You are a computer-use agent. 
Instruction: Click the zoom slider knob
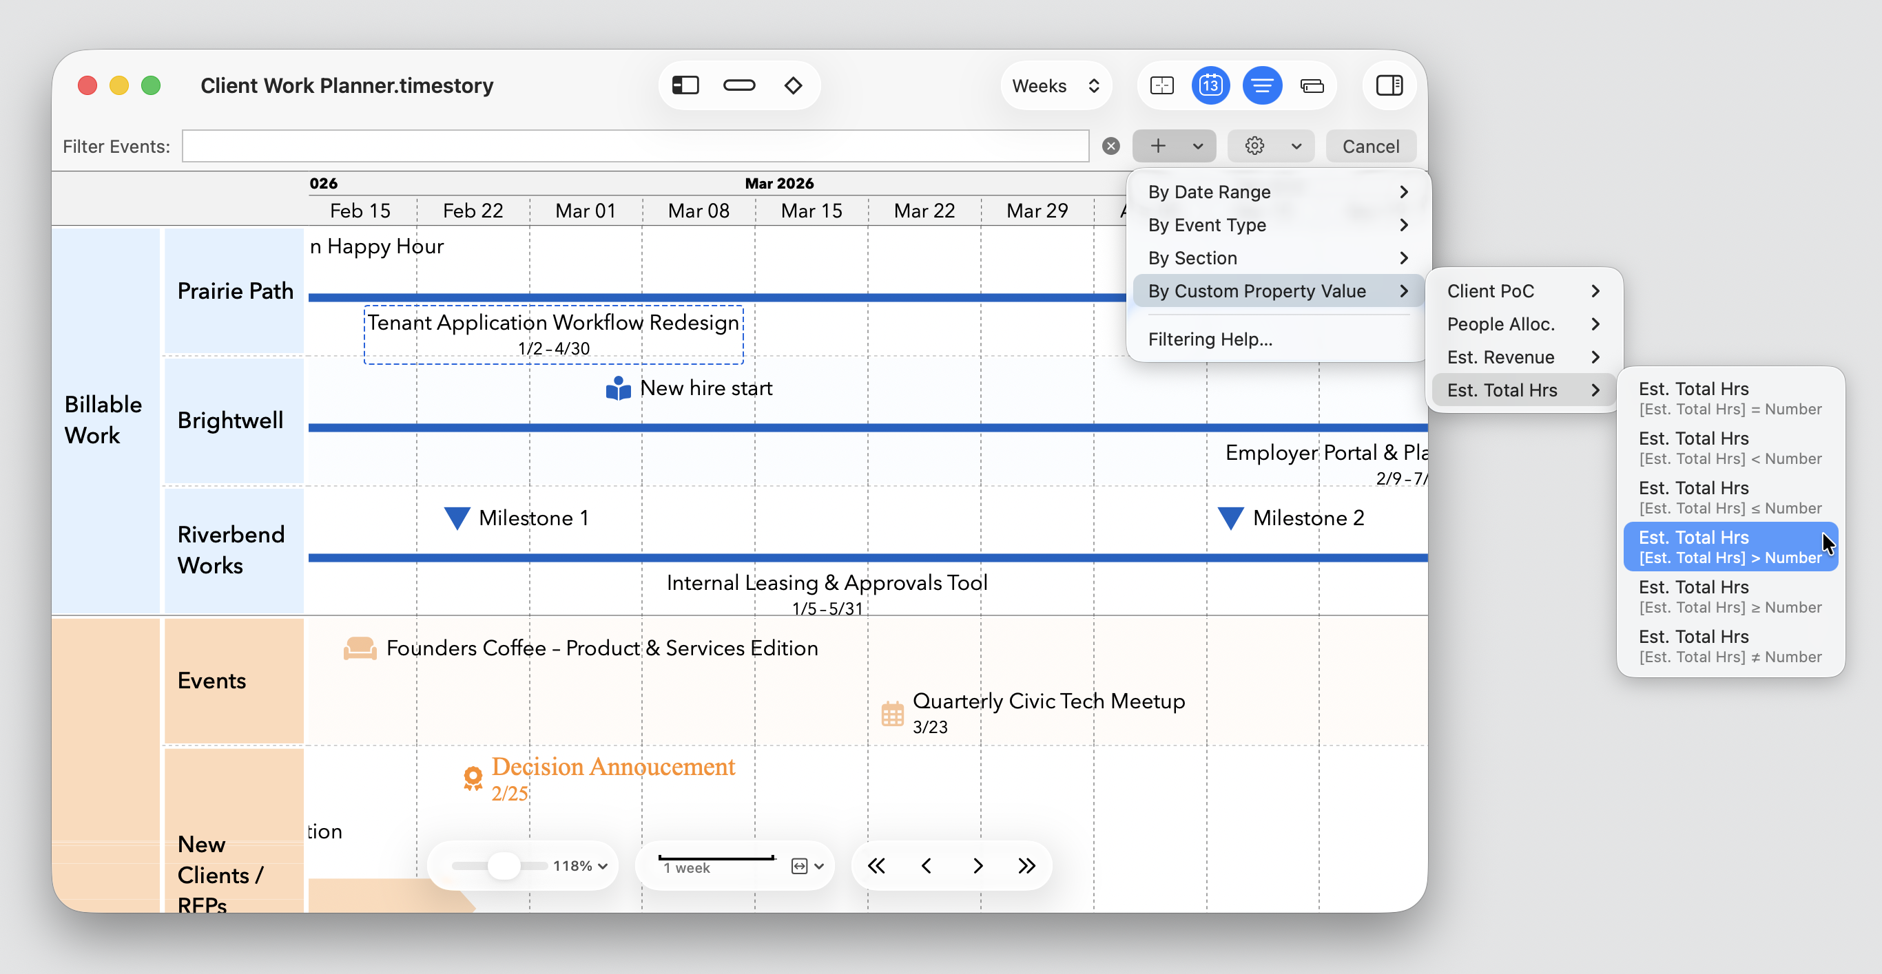[x=504, y=866]
